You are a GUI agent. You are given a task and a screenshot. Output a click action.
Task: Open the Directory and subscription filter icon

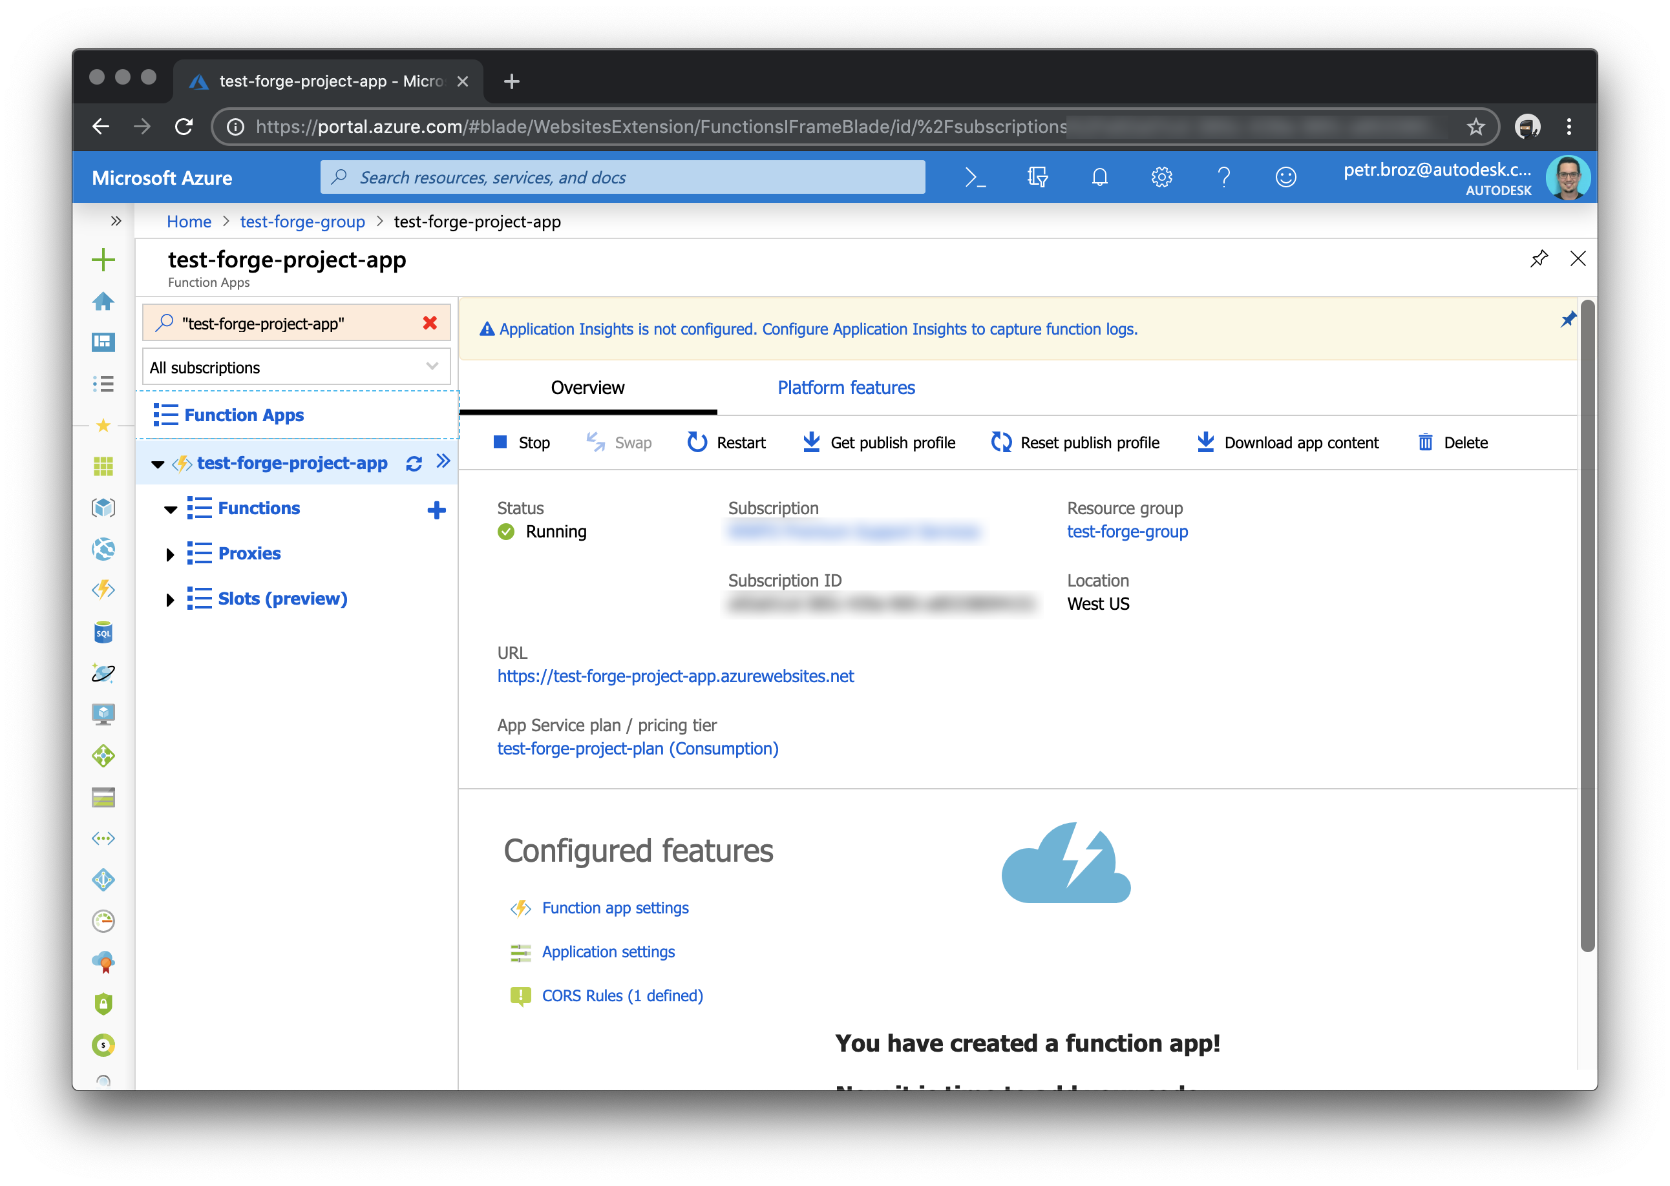[1037, 178]
